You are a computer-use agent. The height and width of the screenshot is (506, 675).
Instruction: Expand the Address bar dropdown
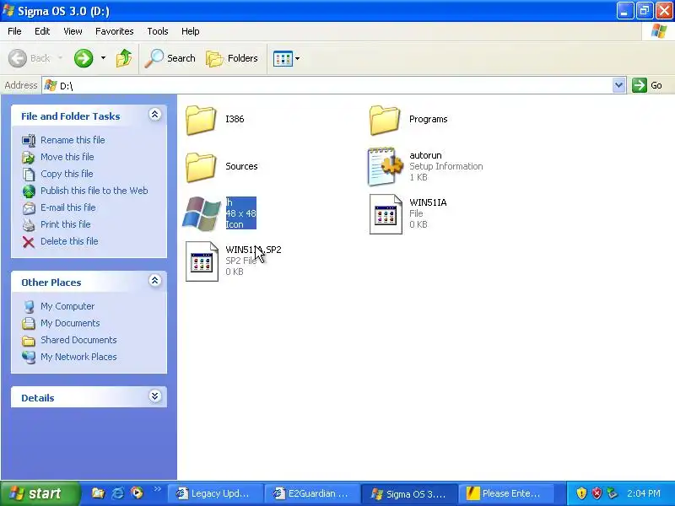[x=618, y=85]
